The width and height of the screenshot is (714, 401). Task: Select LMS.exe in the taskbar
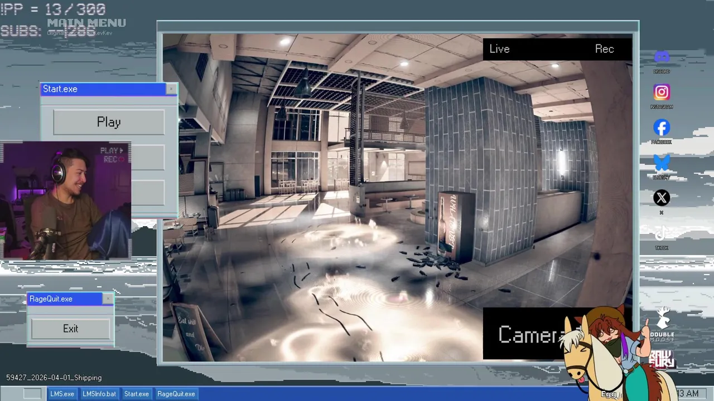coord(62,394)
